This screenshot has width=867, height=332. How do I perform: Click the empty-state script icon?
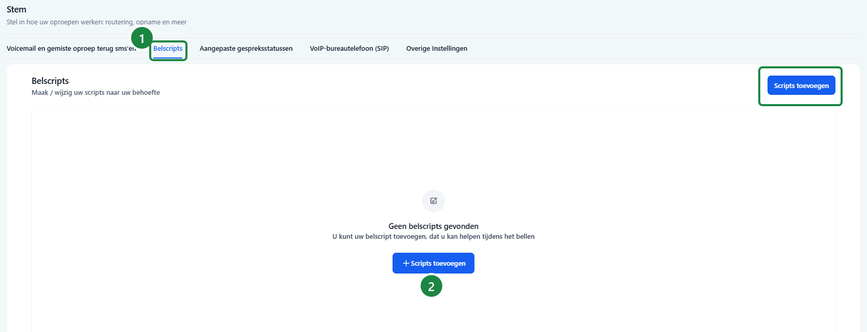[433, 201]
